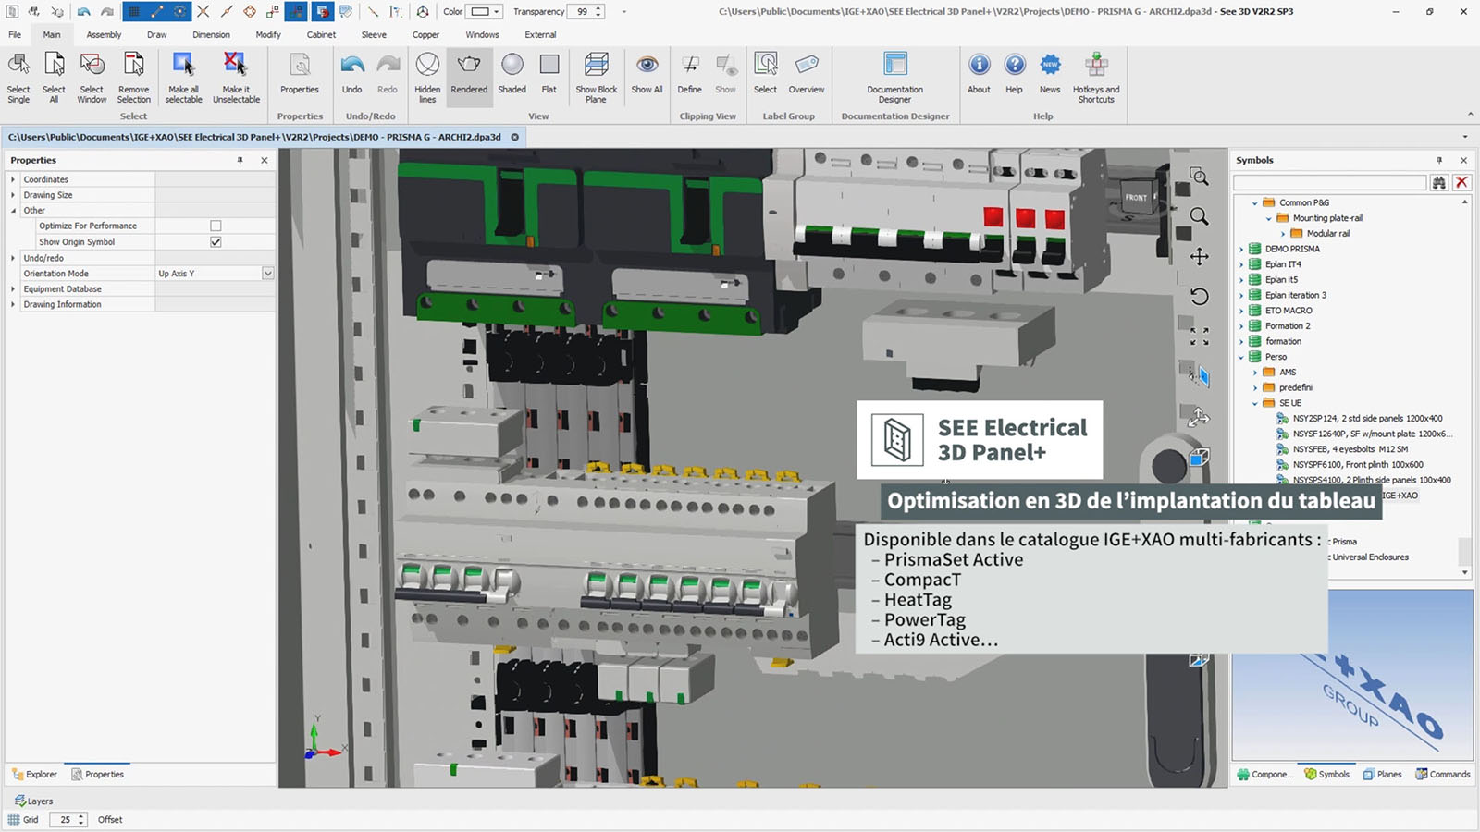The width and height of the screenshot is (1480, 832).
Task: Click the Color swatch box
Action: pyautogui.click(x=480, y=12)
